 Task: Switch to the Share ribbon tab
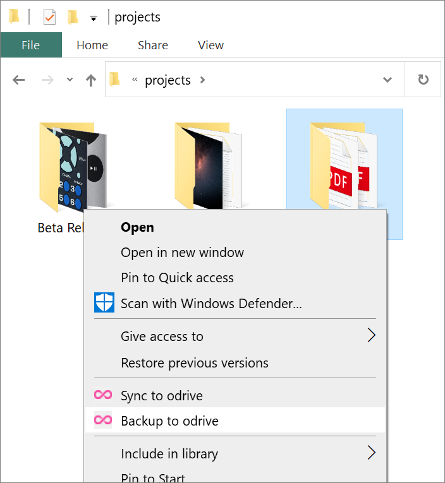153,45
